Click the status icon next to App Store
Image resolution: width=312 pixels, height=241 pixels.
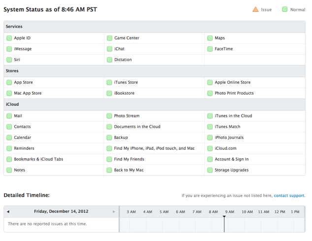(x=9, y=82)
